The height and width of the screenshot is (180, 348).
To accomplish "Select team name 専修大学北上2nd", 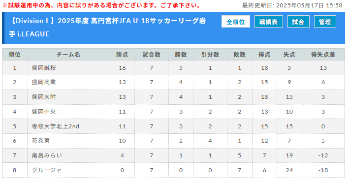I will click(x=56, y=126).
